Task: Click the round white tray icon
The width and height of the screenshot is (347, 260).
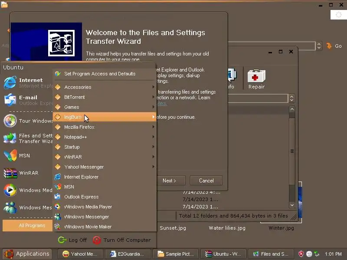Action: tap(309, 254)
